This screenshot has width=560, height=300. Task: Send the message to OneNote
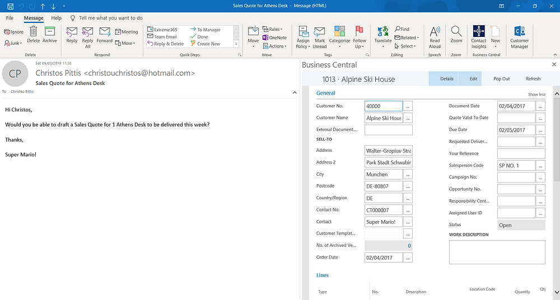(x=274, y=37)
